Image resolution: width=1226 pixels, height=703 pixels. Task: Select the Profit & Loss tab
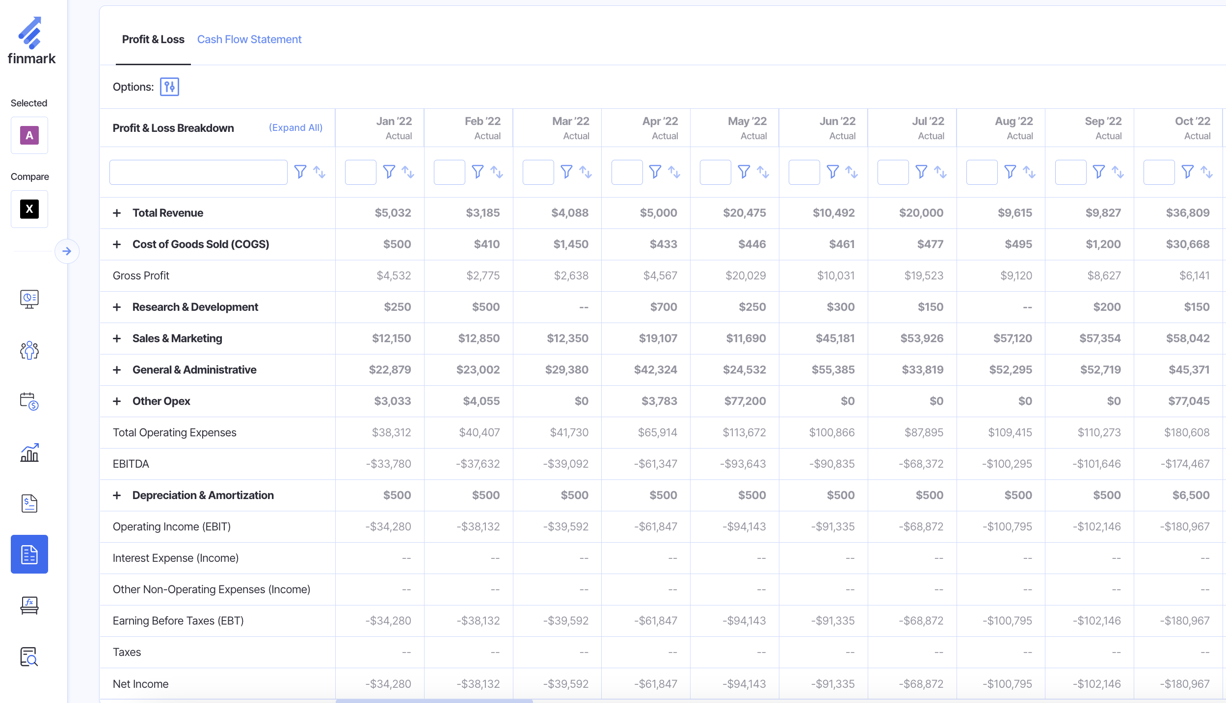click(x=153, y=39)
